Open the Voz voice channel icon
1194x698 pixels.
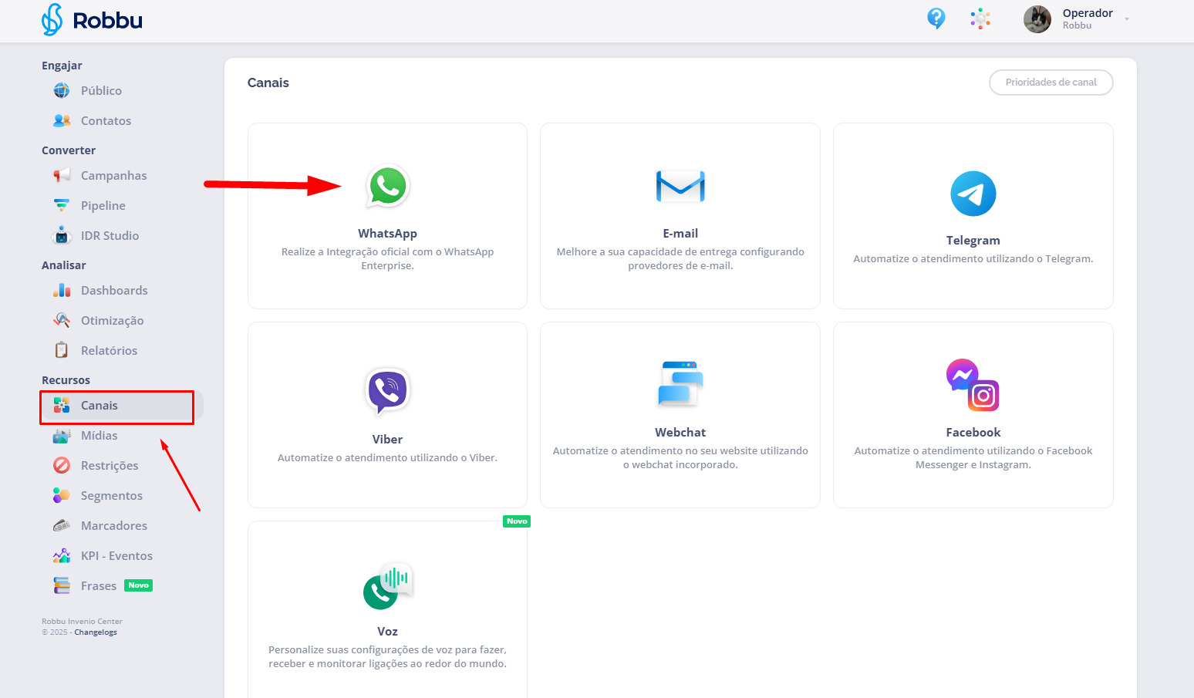pyautogui.click(x=388, y=586)
